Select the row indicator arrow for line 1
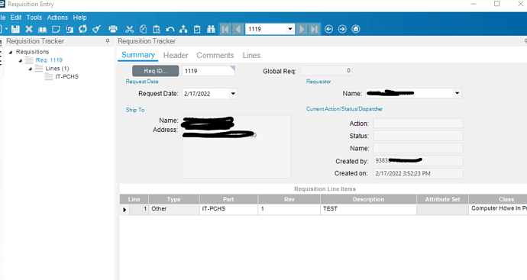This screenshot has width=527, height=280. [124, 210]
